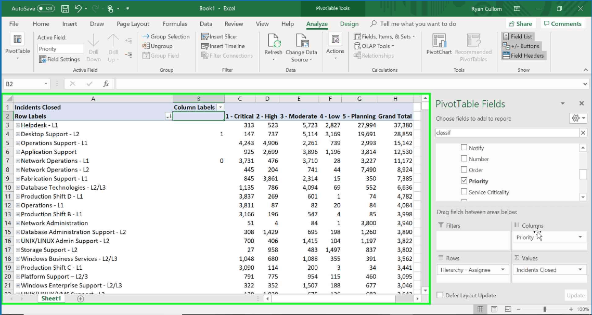This screenshot has height=315, width=592.
Task: Open the Formulas tab
Action: click(175, 24)
